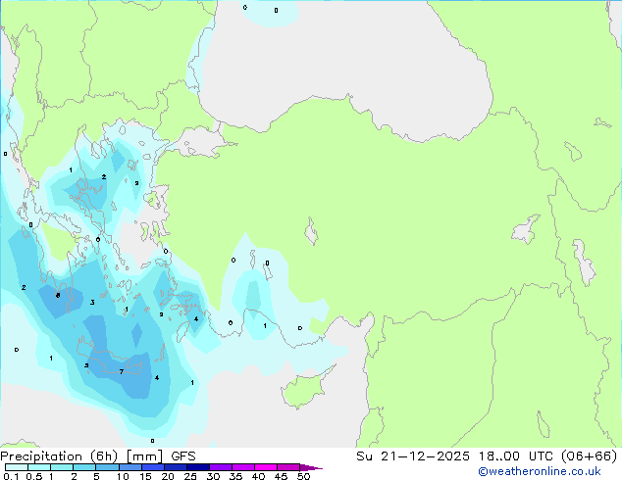This screenshot has width=622, height=480.
Task: Click the legend swatch between 1 and 2
Action: 62,467
